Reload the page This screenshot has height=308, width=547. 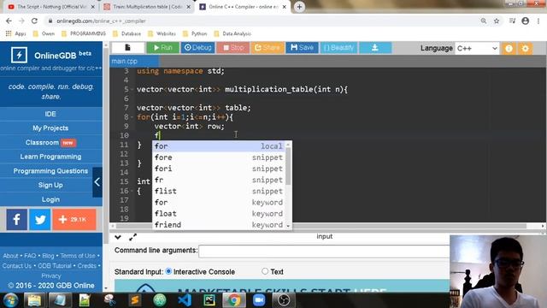pos(34,21)
